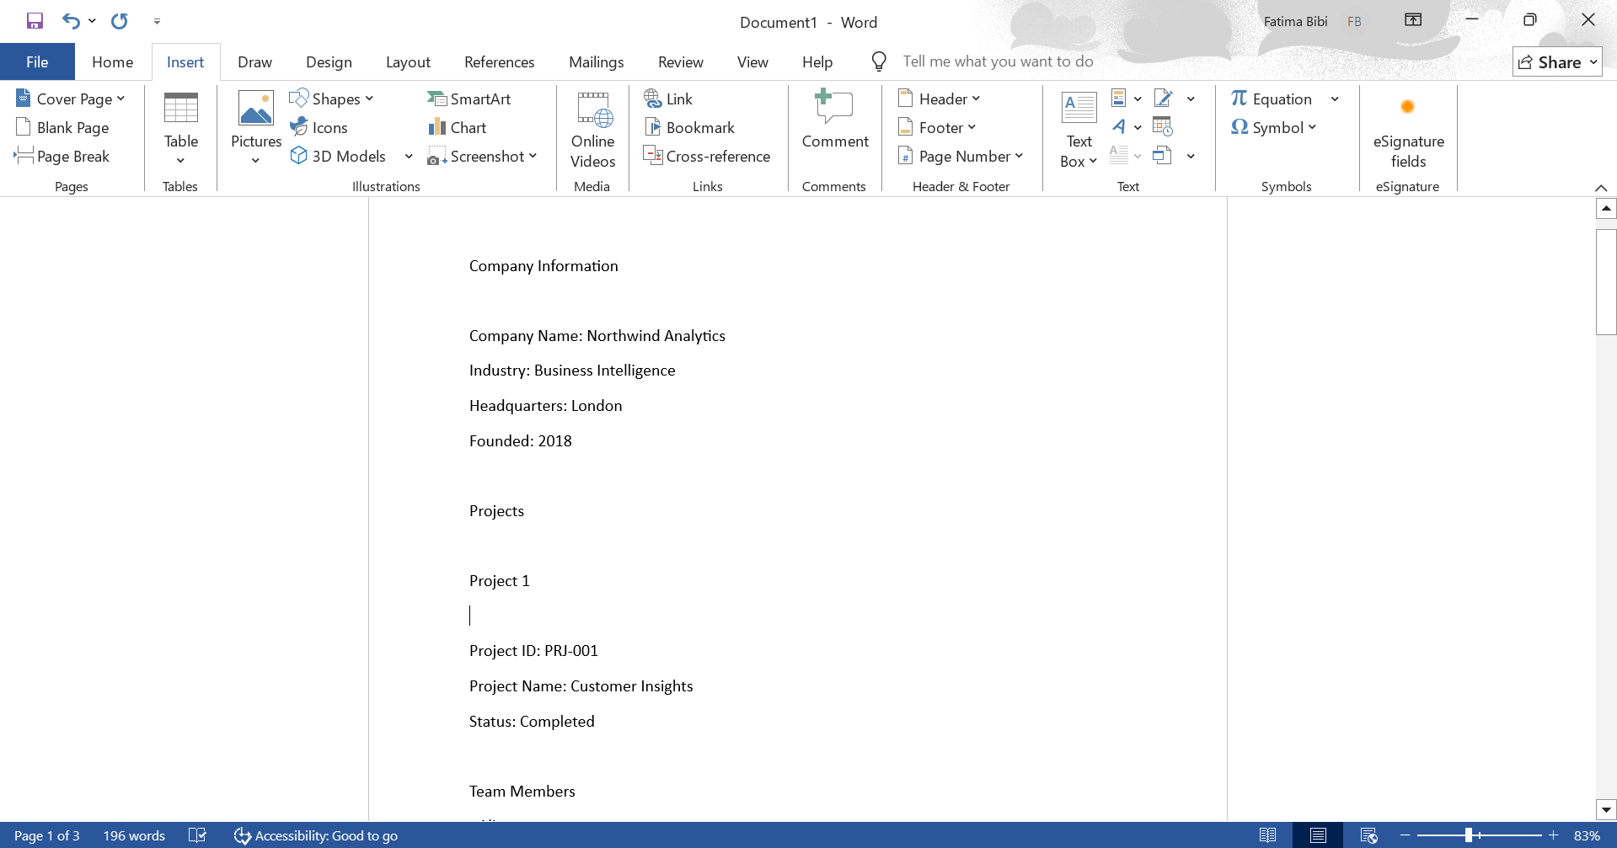The image size is (1617, 848).
Task: Open the Help tab
Action: (x=817, y=61)
